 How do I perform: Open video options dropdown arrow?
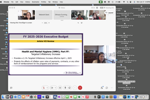tap(55, 88)
